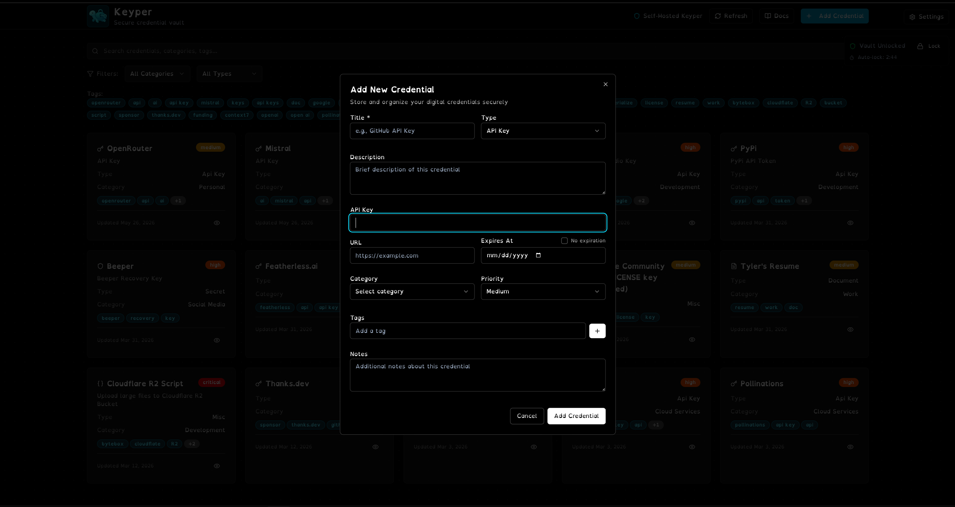955x507 pixels.
Task: Reveal the PyPi credential eye icon
Action: coord(850,223)
